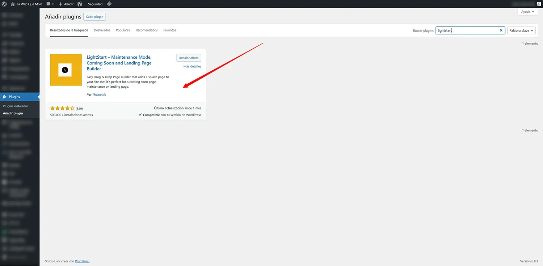Click the 'Subir plugin' button
Viewport: 543px width, 266px height.
coord(94,16)
